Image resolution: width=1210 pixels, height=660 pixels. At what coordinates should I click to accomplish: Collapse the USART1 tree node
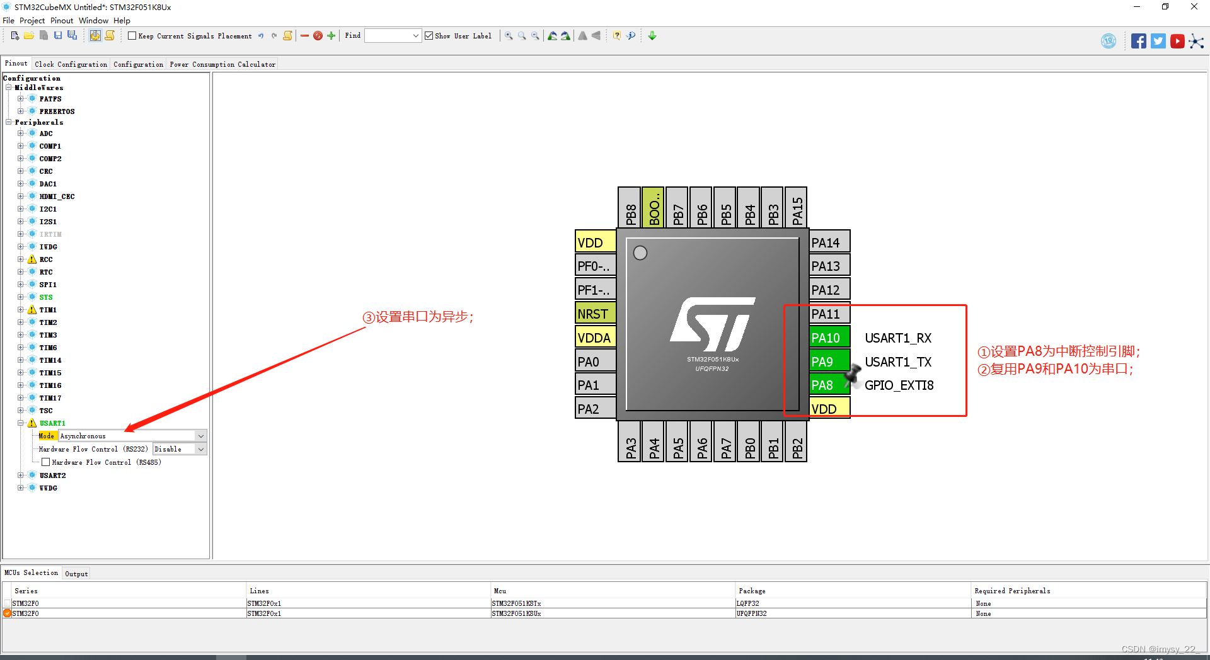[x=21, y=423]
